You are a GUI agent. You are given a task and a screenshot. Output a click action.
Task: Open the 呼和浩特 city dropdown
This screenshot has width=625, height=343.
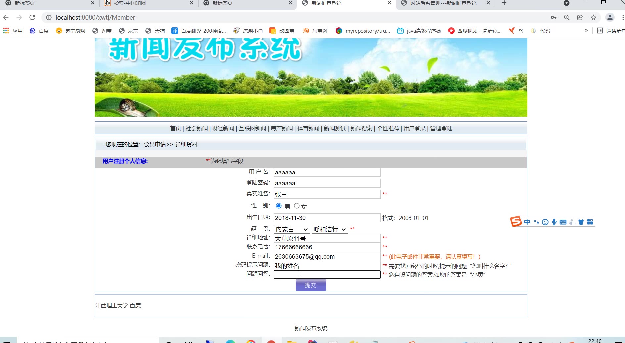click(x=330, y=229)
